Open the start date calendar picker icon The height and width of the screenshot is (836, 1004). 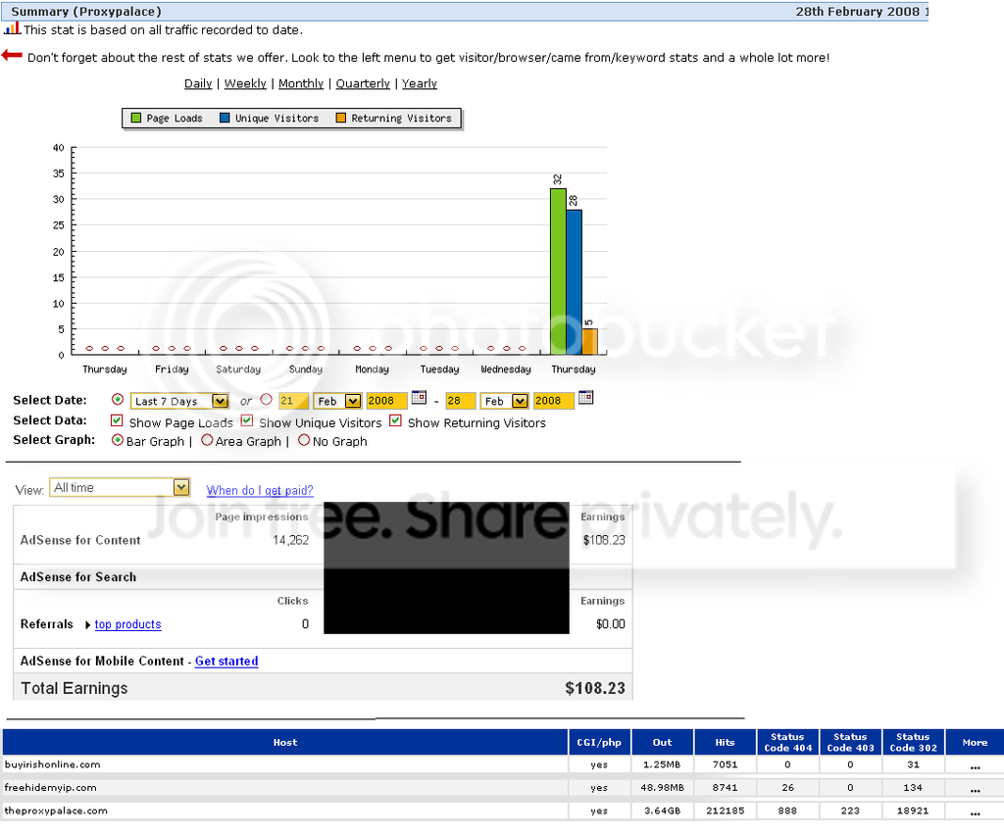tap(419, 398)
